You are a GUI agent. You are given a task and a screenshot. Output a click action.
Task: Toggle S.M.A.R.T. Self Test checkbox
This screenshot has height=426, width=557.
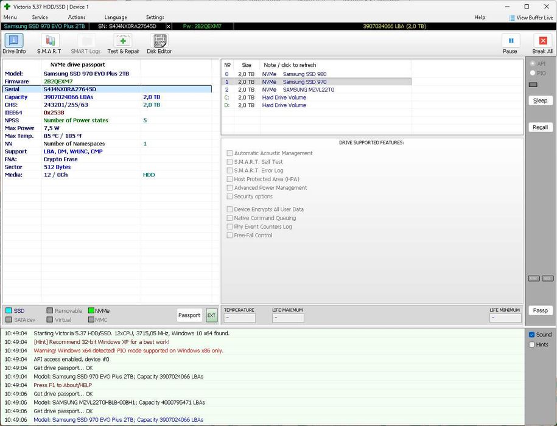tap(229, 161)
